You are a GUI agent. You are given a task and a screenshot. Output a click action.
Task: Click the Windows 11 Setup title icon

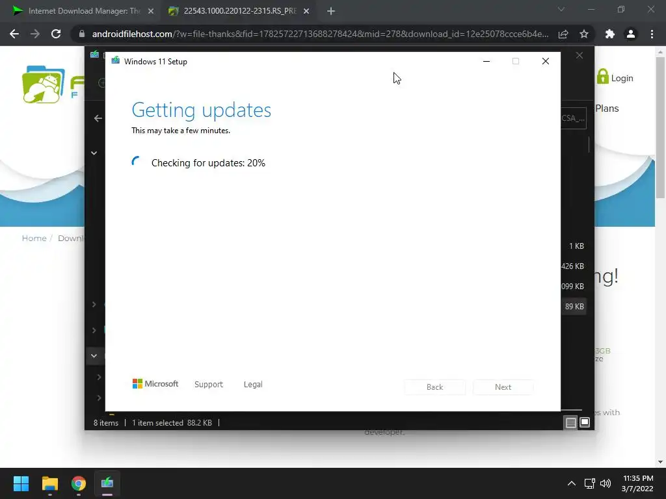pyautogui.click(x=116, y=61)
